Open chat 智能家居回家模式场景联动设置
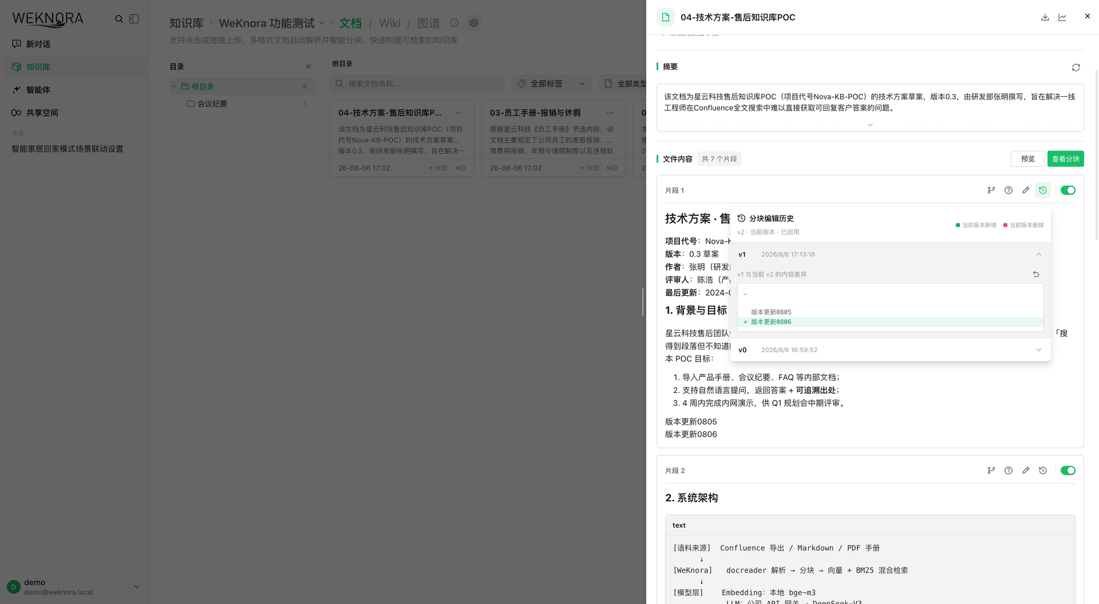 (x=68, y=149)
